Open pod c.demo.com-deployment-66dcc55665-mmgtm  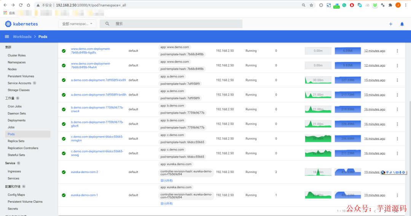97,139
